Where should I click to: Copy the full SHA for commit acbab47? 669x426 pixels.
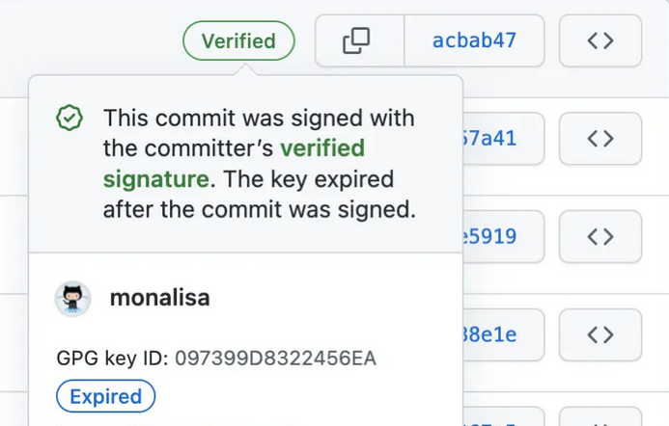(x=357, y=40)
